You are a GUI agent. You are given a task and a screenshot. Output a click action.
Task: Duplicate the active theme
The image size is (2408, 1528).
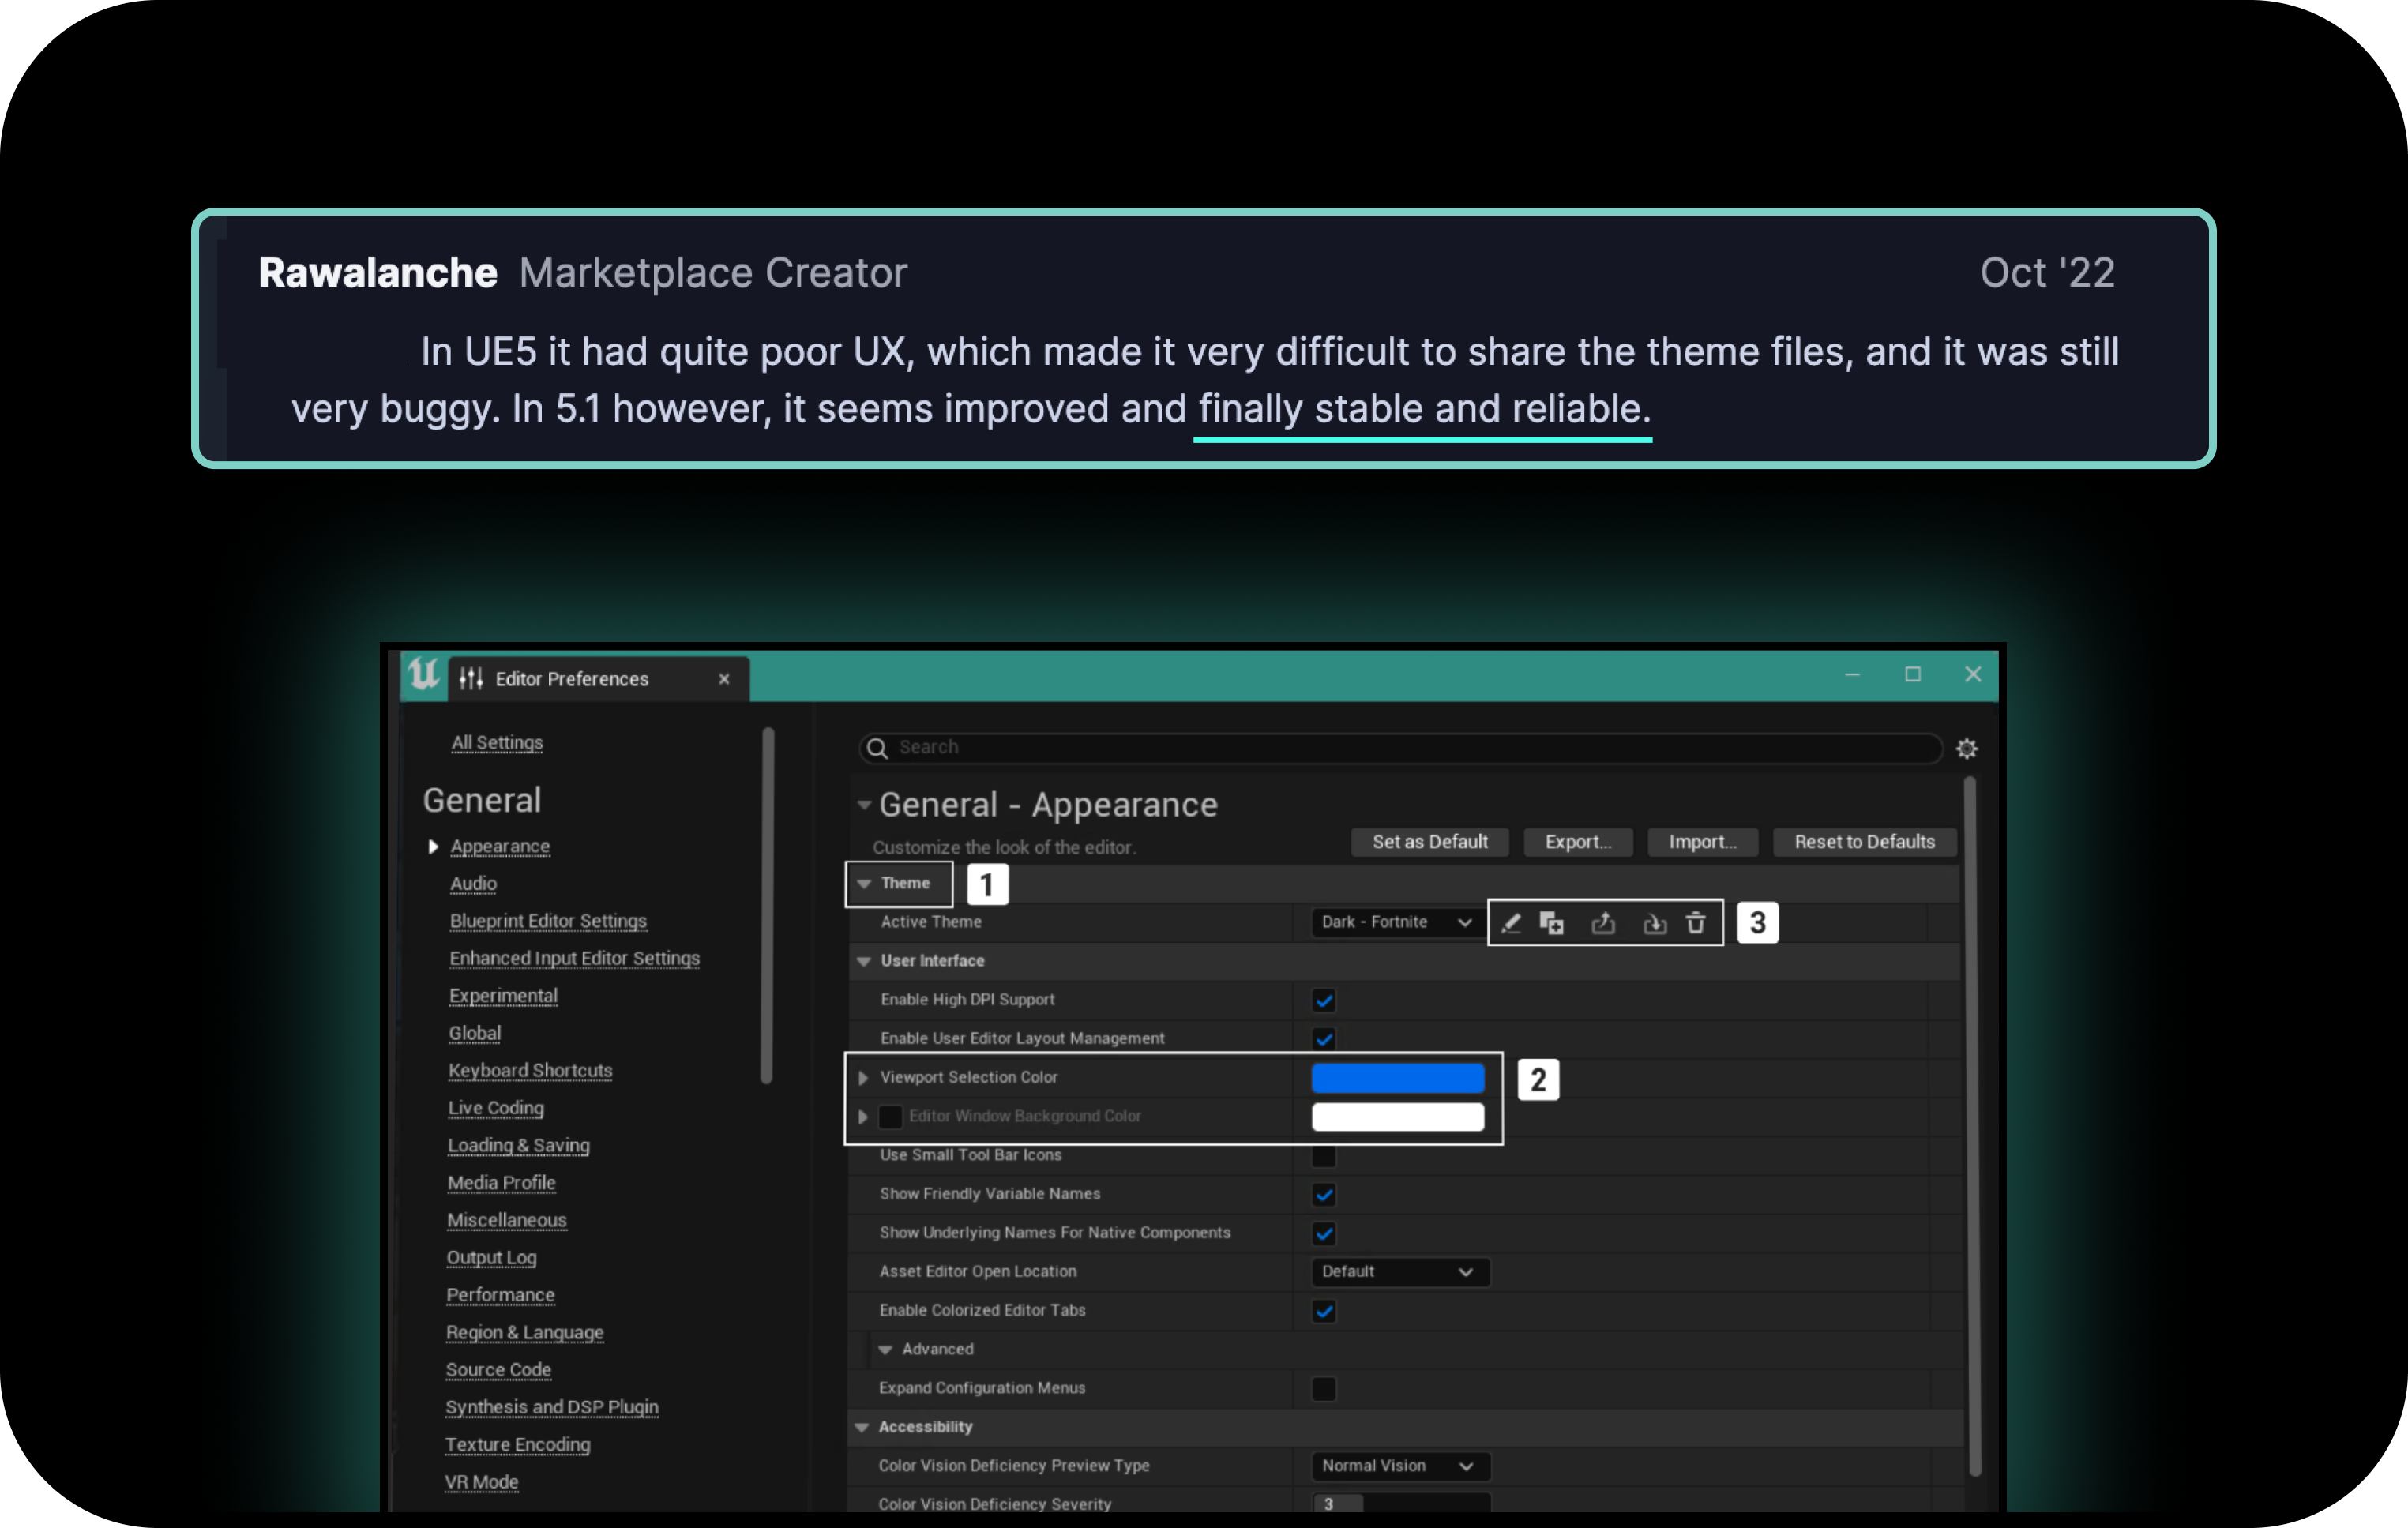click(x=1551, y=923)
